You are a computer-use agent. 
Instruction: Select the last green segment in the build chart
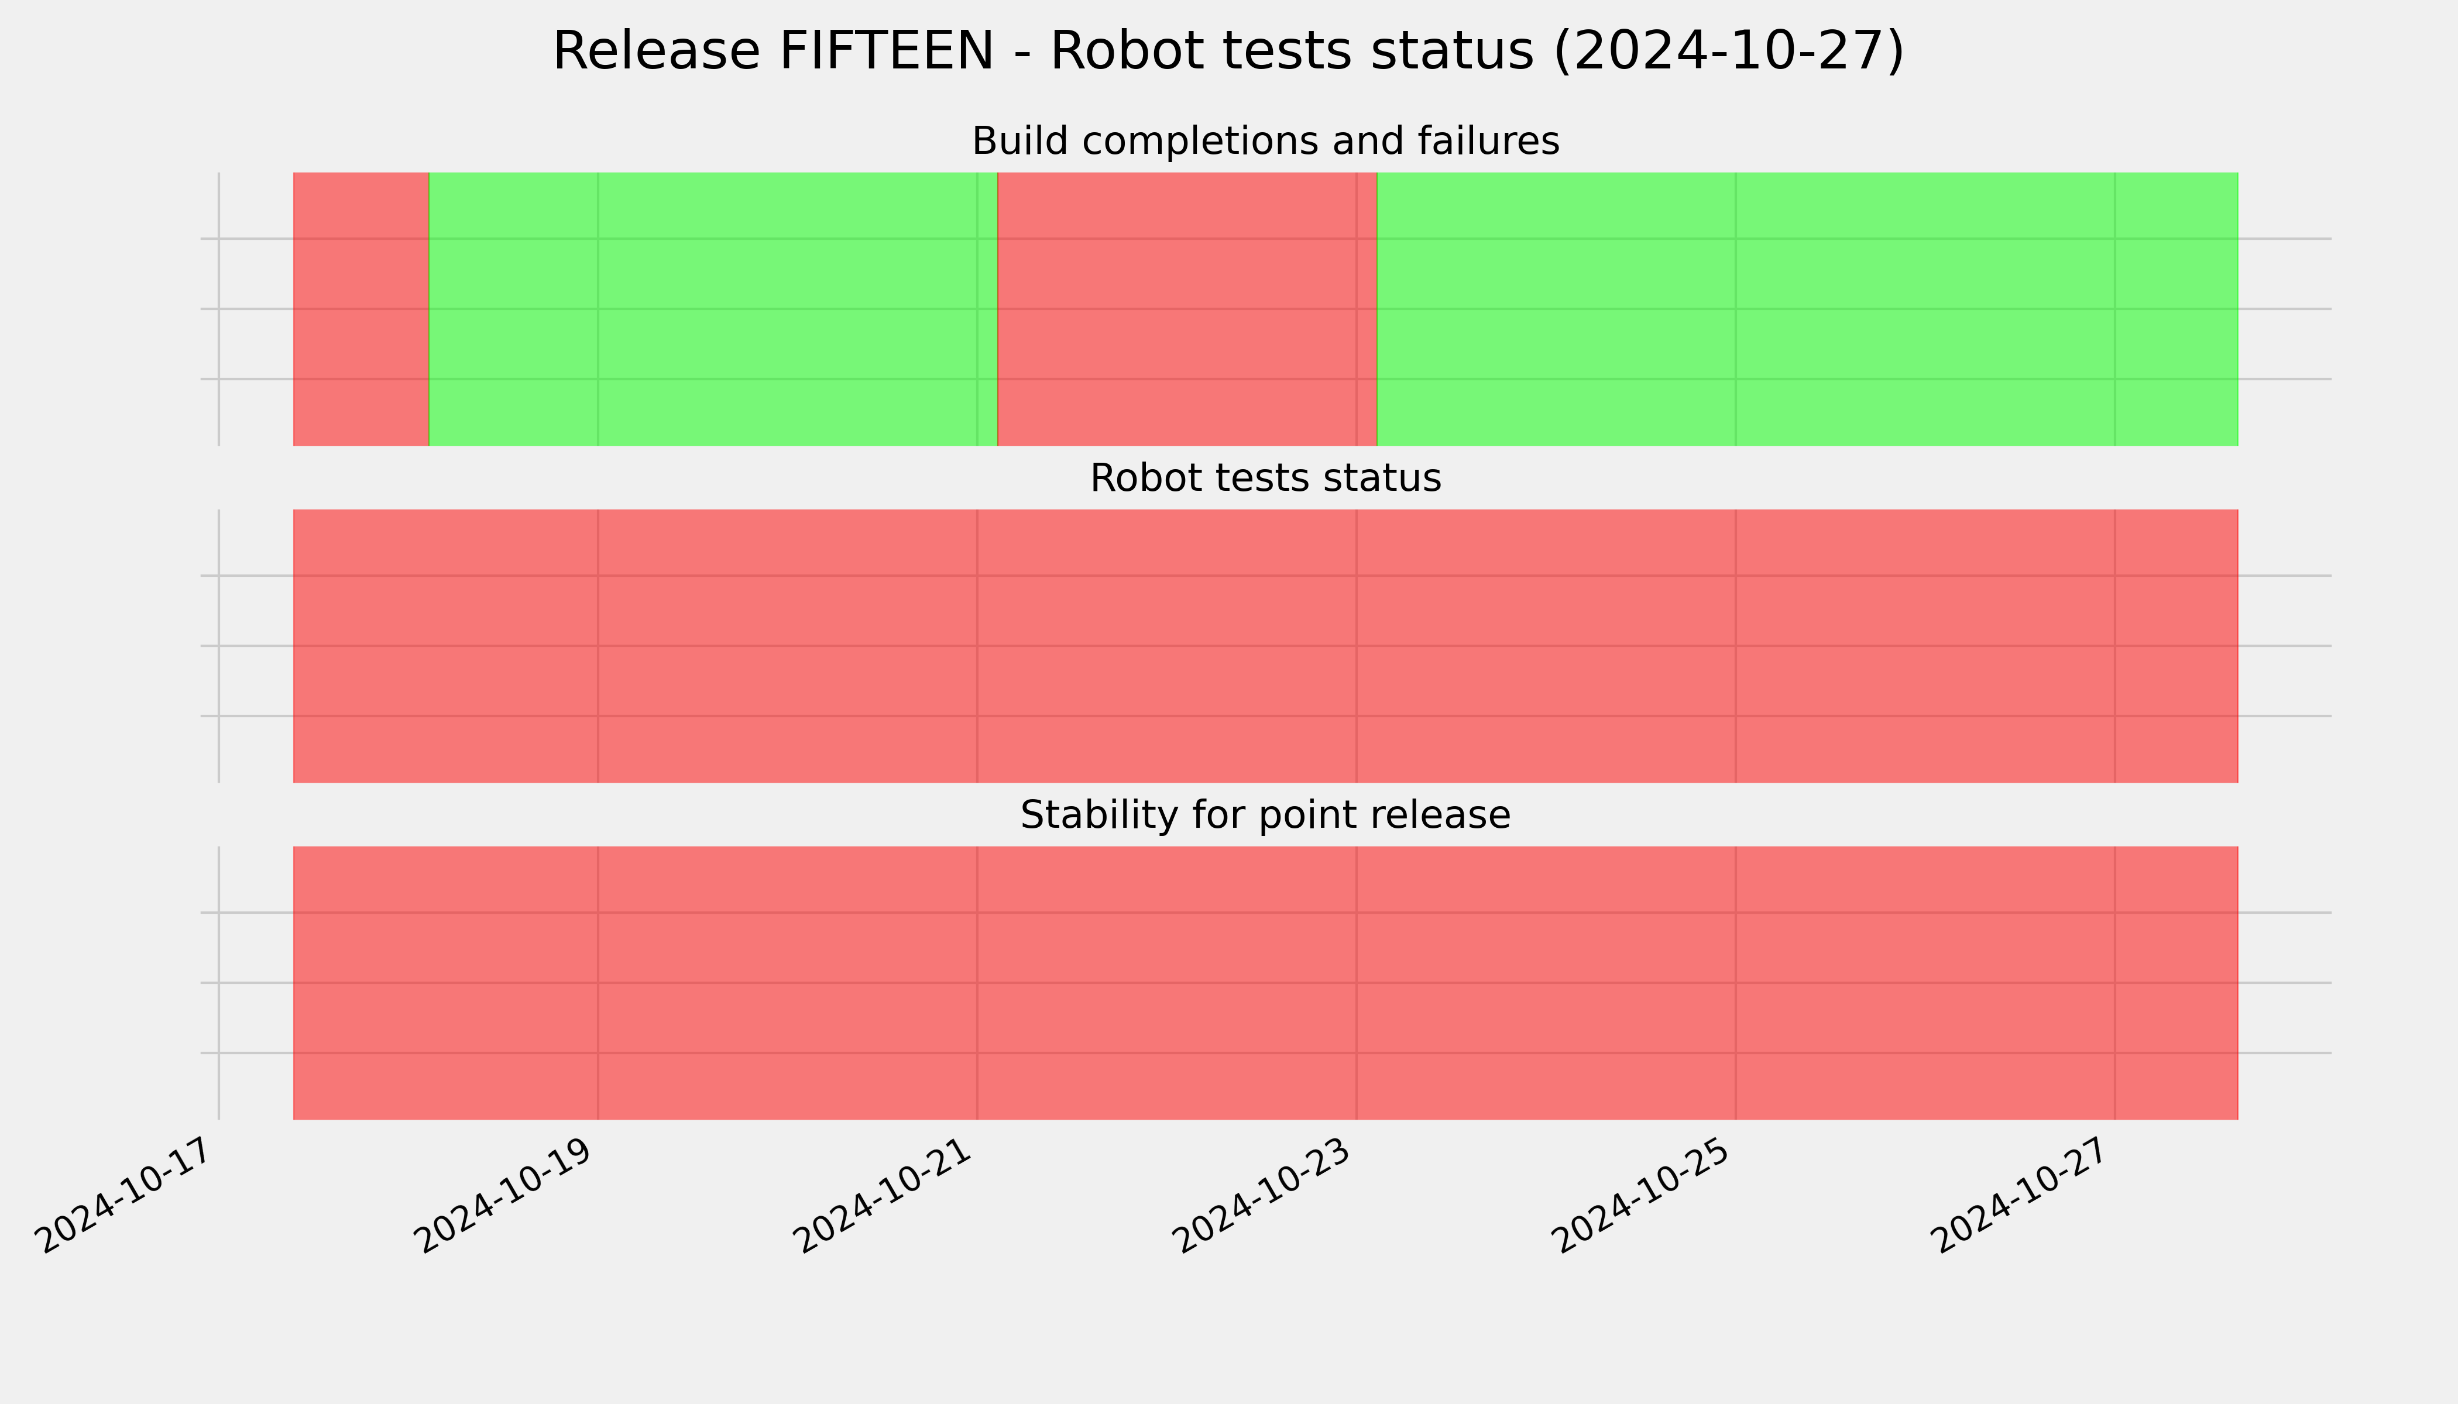[1808, 308]
